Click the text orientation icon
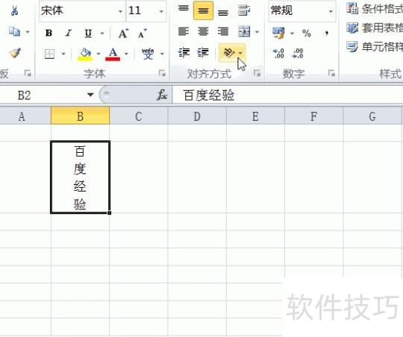 pyautogui.click(x=229, y=53)
